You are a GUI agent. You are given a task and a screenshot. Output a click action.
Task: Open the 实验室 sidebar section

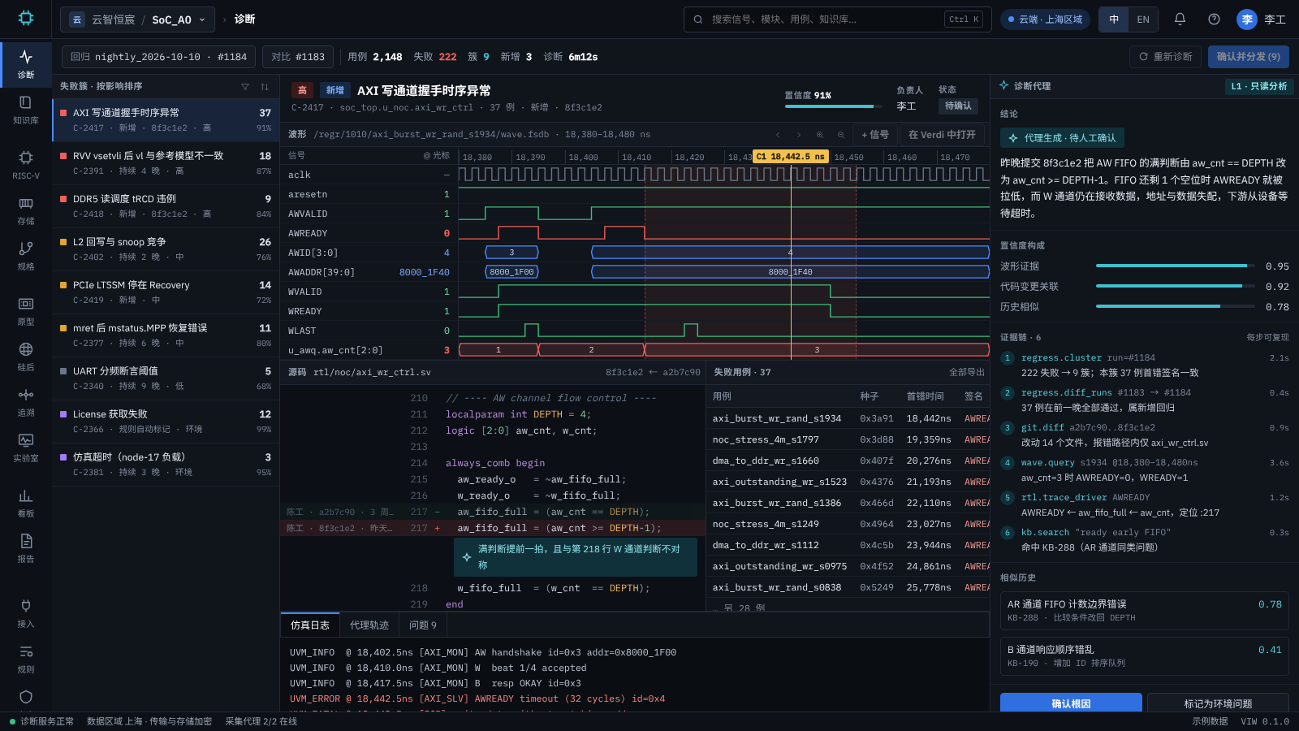click(26, 448)
